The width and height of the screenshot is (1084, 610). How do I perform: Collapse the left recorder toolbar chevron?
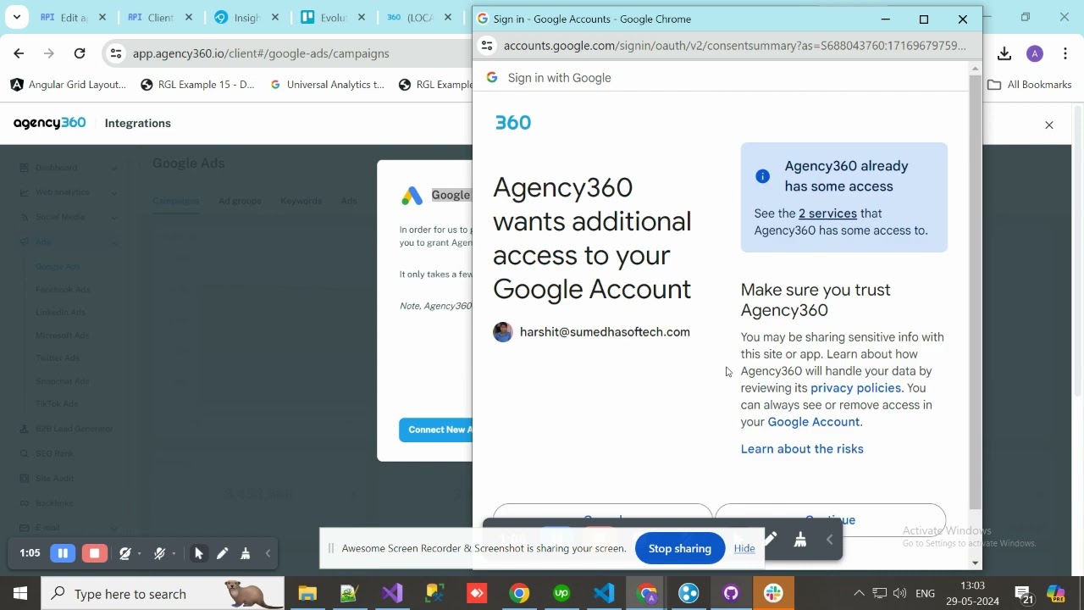(x=268, y=553)
